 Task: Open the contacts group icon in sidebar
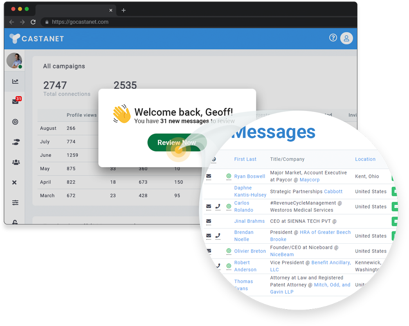click(15, 162)
